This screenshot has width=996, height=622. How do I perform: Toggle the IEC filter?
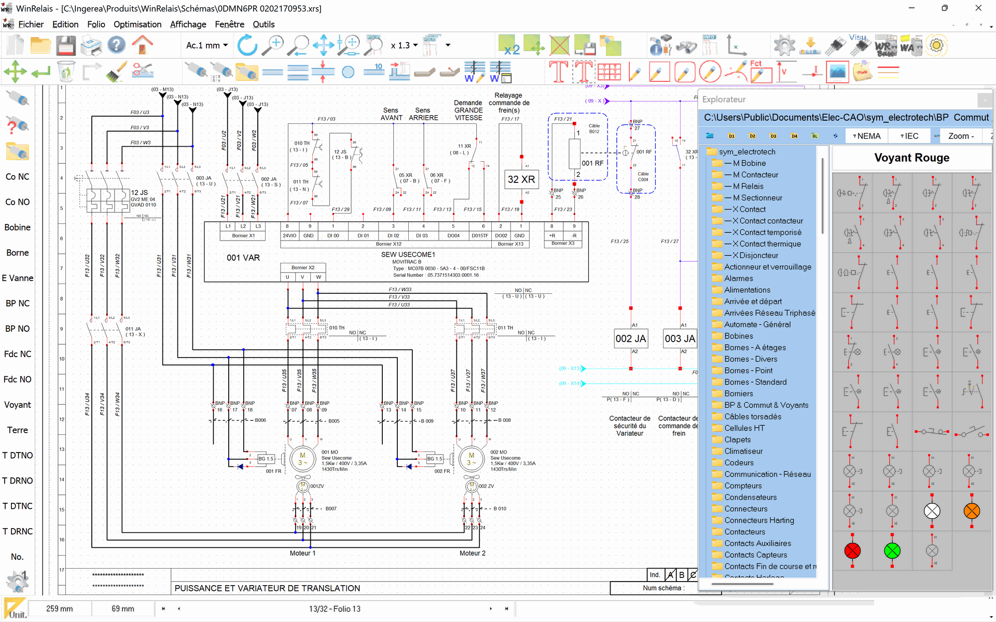point(909,136)
